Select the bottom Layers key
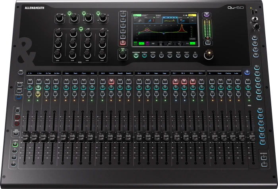Viewport: 278px width, 189px height. click(14, 164)
